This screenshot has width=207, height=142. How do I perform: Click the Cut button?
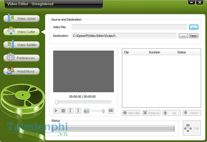(x=192, y=128)
